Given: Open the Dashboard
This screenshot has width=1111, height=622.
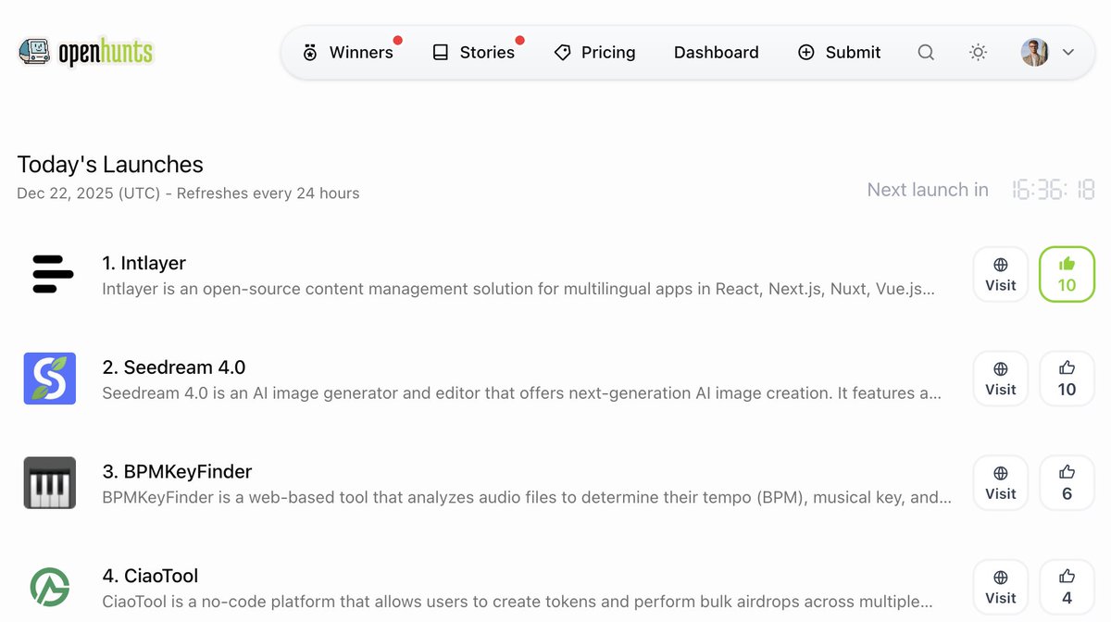Looking at the screenshot, I should pos(717,53).
